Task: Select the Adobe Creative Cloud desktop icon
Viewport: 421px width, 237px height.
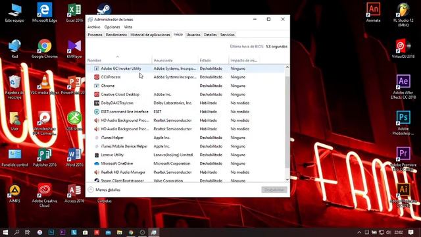Action: pos(45,196)
